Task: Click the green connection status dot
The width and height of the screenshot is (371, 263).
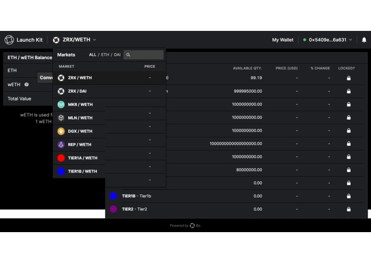Action: click(x=305, y=40)
